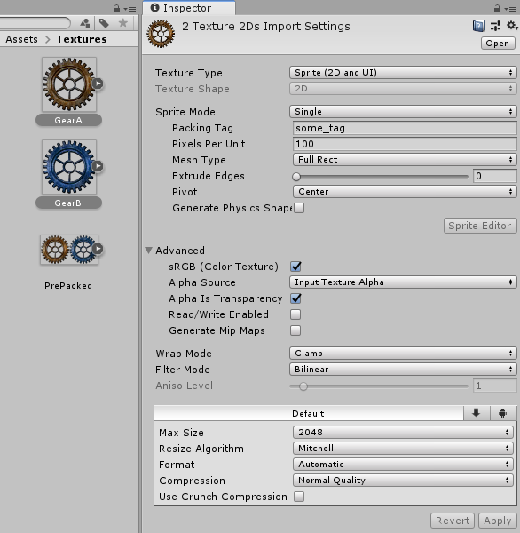Collapse the Advanced section triangle
Screen dimensions: 520x533
[x=149, y=251]
